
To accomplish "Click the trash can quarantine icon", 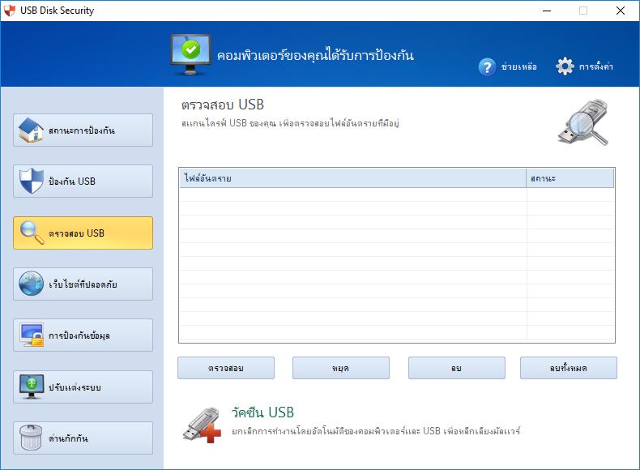I will click(x=31, y=438).
